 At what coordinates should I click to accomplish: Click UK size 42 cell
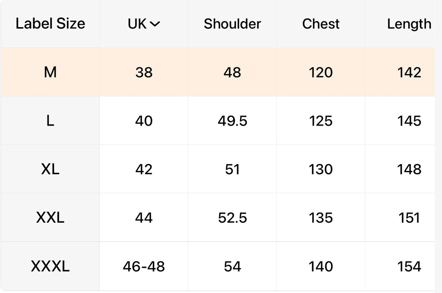point(144,169)
